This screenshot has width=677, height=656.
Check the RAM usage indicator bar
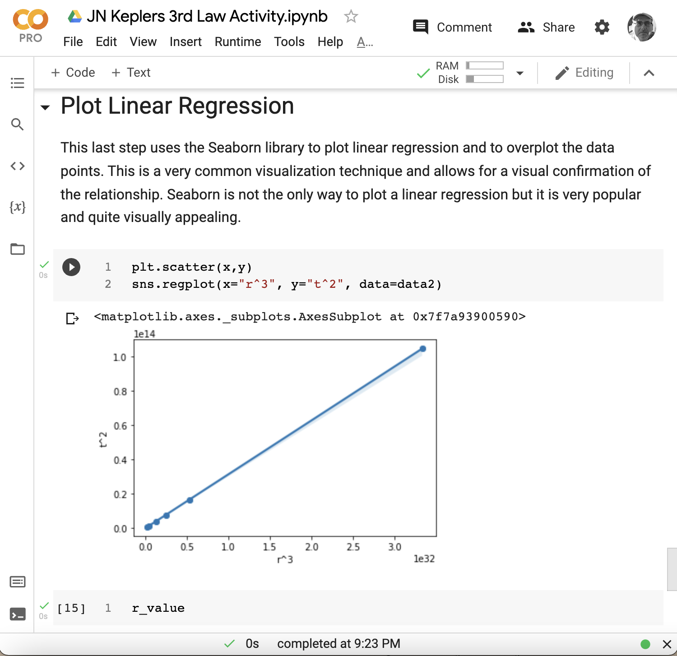tap(485, 65)
